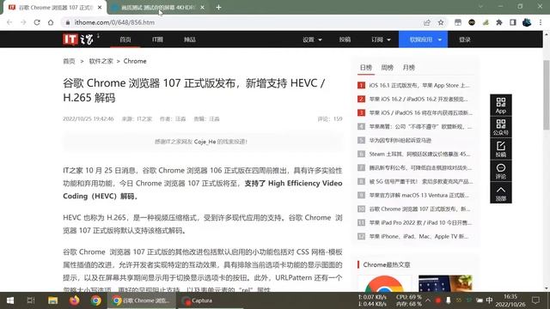Click the address bar URL field
Viewport: 550px width, 309px height.
242,22
